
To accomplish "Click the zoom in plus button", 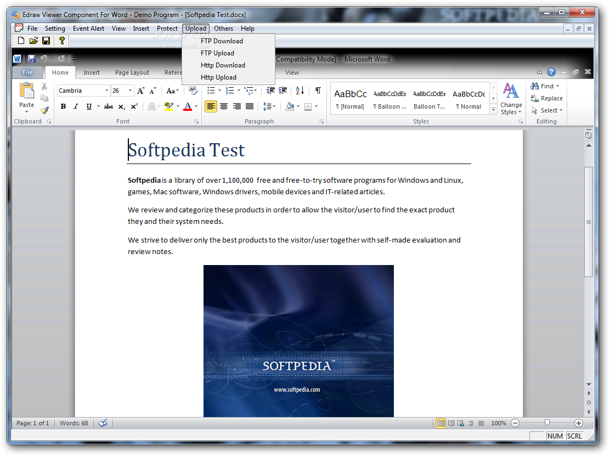I will 579,423.
